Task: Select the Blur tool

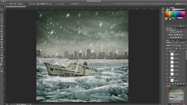Action: point(2,42)
